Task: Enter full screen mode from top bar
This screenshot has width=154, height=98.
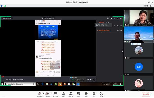Action: point(151,6)
